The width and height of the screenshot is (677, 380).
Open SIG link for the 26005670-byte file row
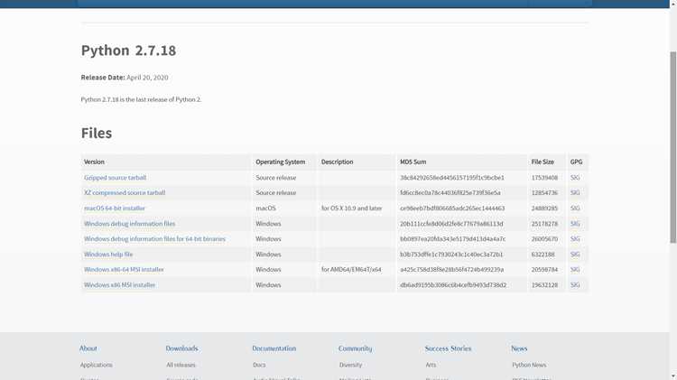pos(575,239)
